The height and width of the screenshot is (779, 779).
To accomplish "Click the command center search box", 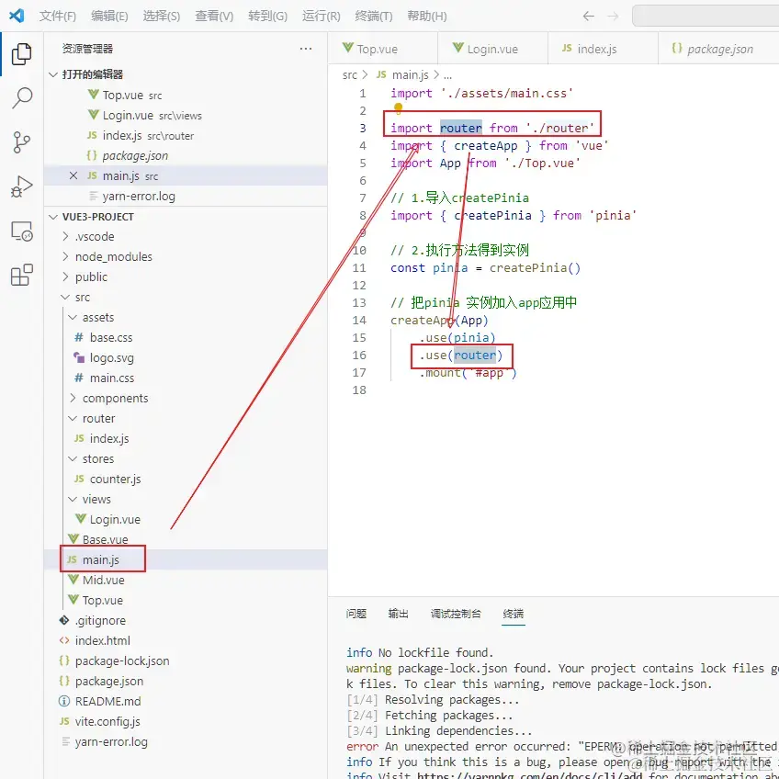I will 706,16.
